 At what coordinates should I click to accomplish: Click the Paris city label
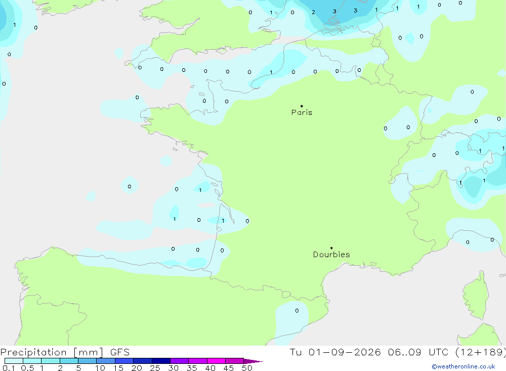pyautogui.click(x=302, y=112)
